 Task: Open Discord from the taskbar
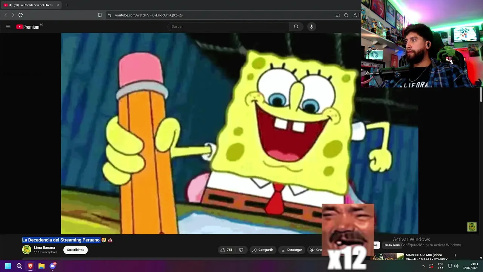52,266
